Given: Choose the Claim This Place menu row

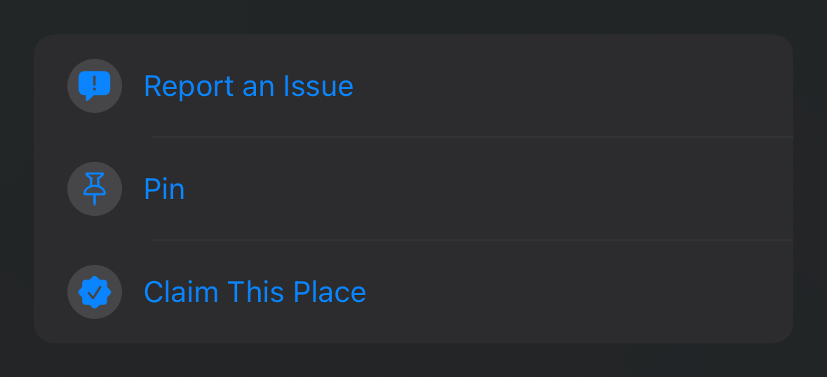Looking at the screenshot, I should pos(414,292).
